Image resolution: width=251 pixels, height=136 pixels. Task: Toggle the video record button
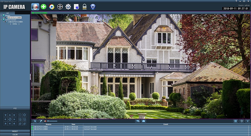[138, 121]
